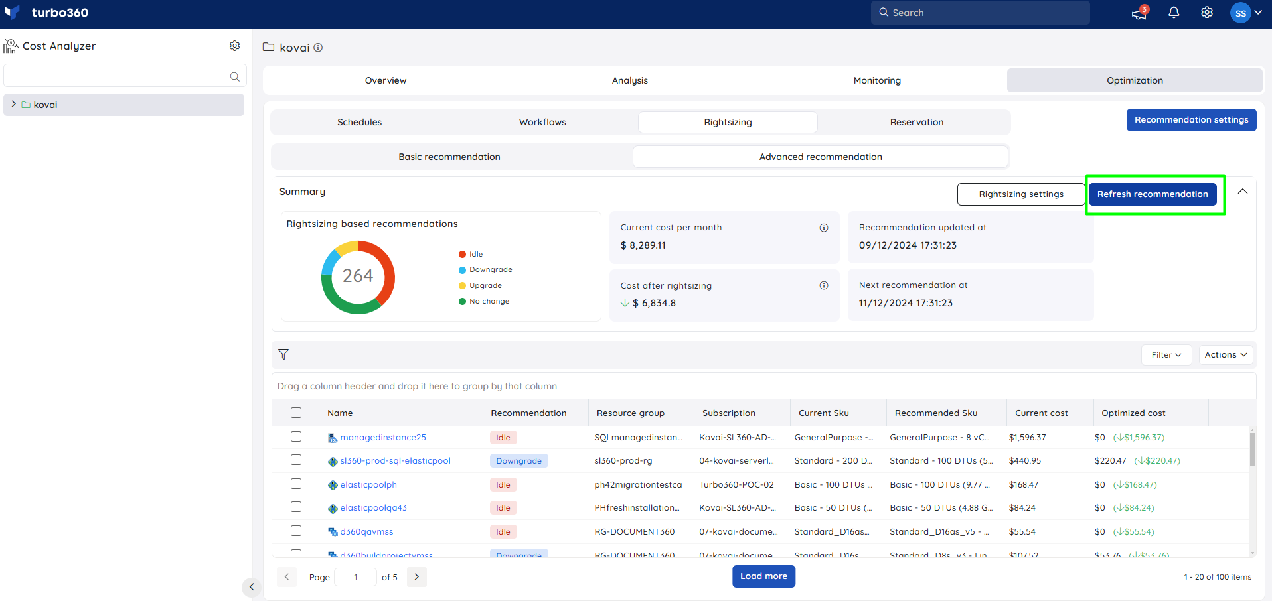Click Recommendation settings button

1191,120
